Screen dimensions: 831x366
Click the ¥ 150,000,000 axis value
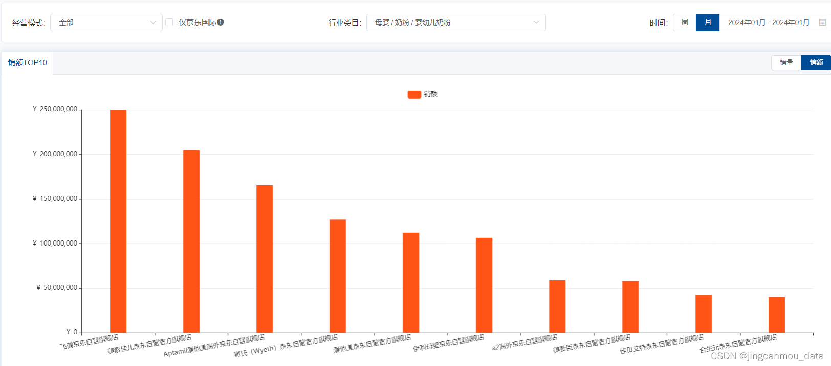pyautogui.click(x=55, y=199)
